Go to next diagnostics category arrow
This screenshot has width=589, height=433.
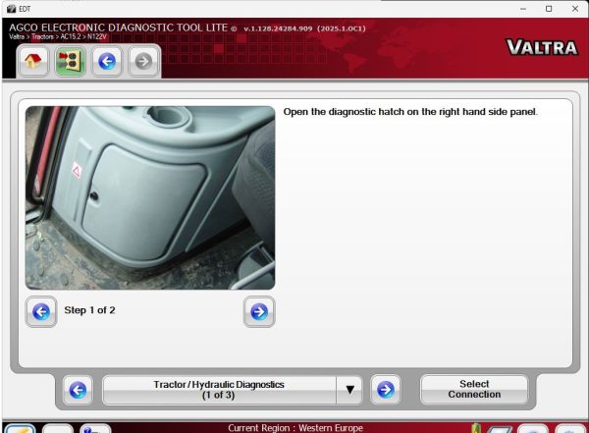point(386,390)
